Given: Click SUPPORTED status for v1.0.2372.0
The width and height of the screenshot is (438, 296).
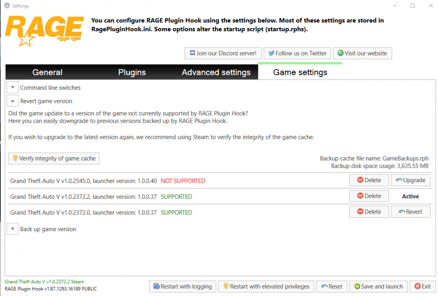Looking at the screenshot, I should click(177, 212).
